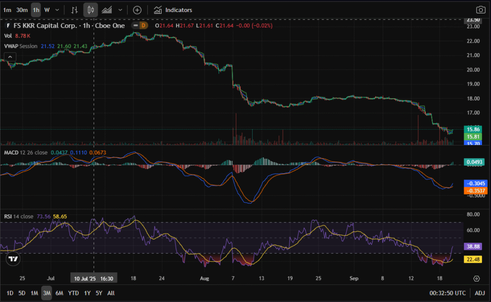Take a chart snapshot with camera icon
The width and height of the screenshot is (491, 302).
point(480,10)
